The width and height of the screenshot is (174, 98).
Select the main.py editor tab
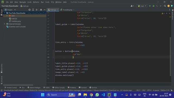click(53, 10)
